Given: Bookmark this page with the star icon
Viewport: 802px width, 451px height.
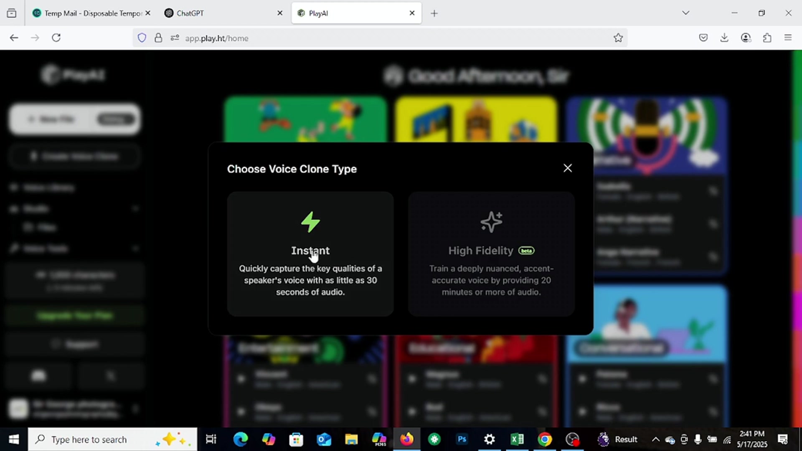Looking at the screenshot, I should (618, 38).
